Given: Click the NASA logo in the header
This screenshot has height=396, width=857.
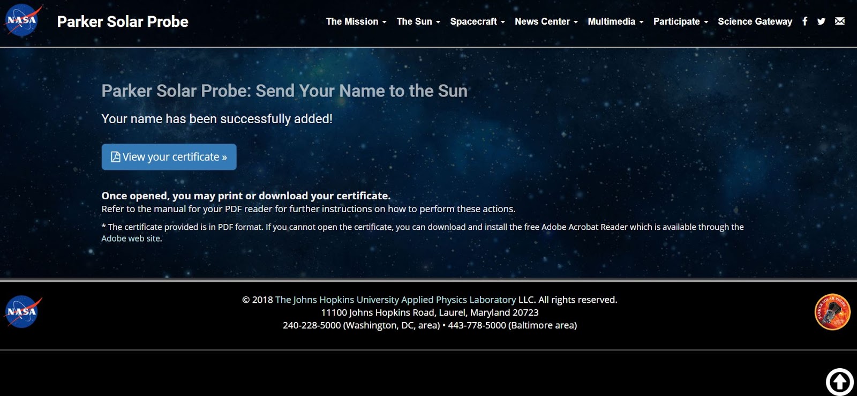Looking at the screenshot, I should [23, 20].
